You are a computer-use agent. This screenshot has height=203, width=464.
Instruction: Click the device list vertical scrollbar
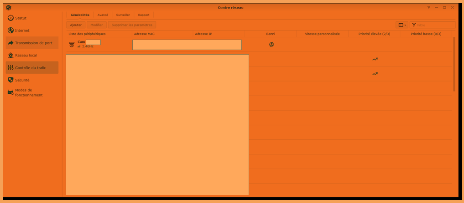tap(454, 64)
